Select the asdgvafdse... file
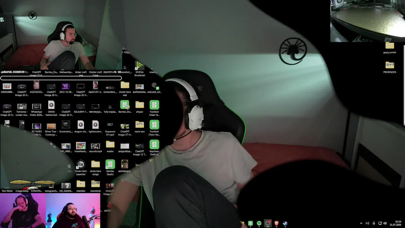This screenshot has width=405, height=228. pos(125,148)
